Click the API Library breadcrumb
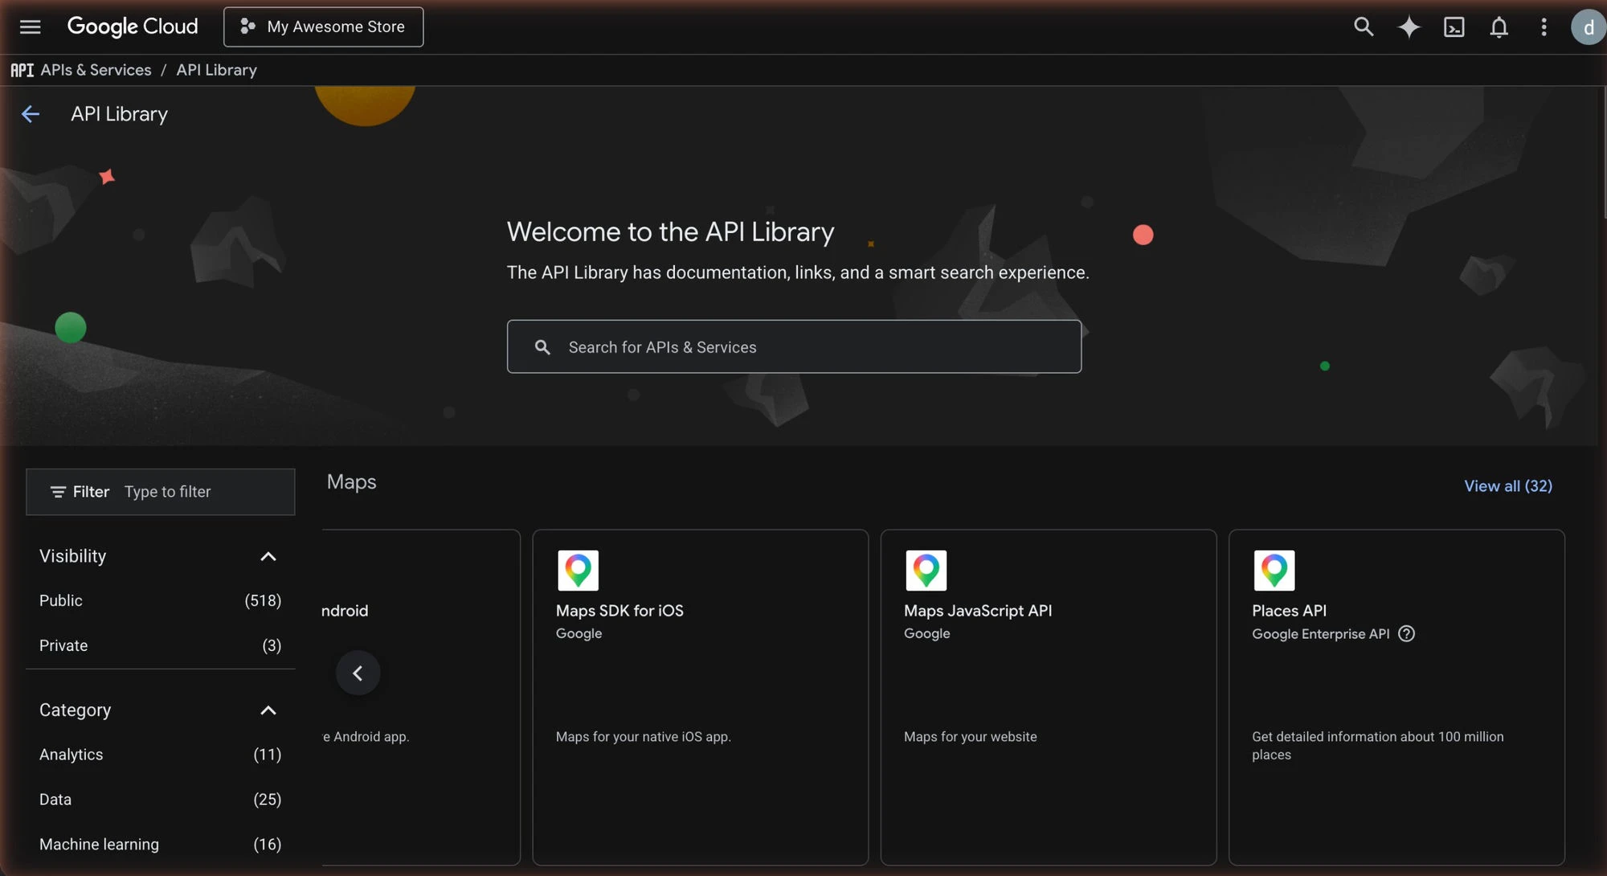Image resolution: width=1607 pixels, height=876 pixels. coord(217,70)
